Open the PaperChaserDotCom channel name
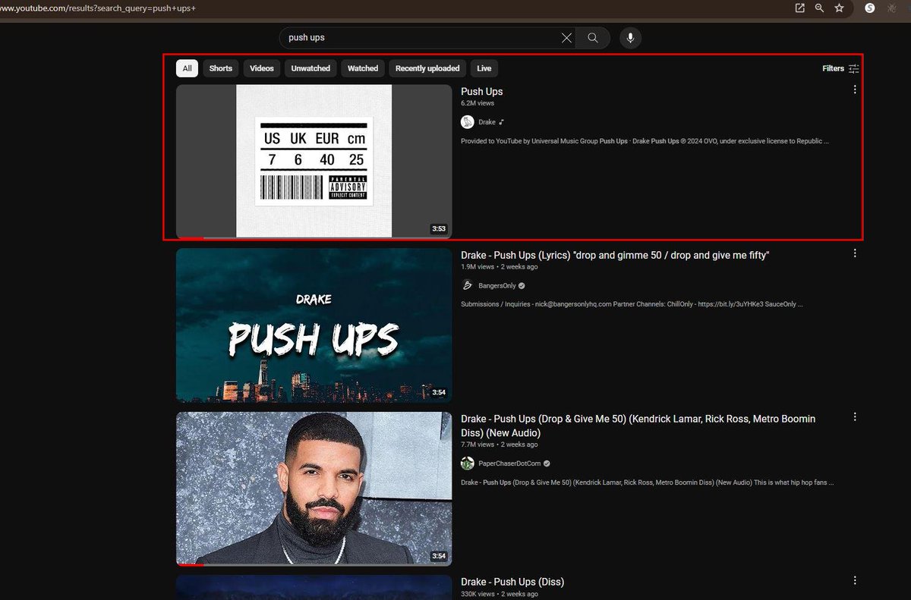 point(509,463)
